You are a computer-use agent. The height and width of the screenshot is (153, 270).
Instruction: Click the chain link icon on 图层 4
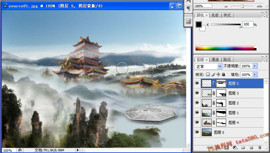(x=214, y=123)
